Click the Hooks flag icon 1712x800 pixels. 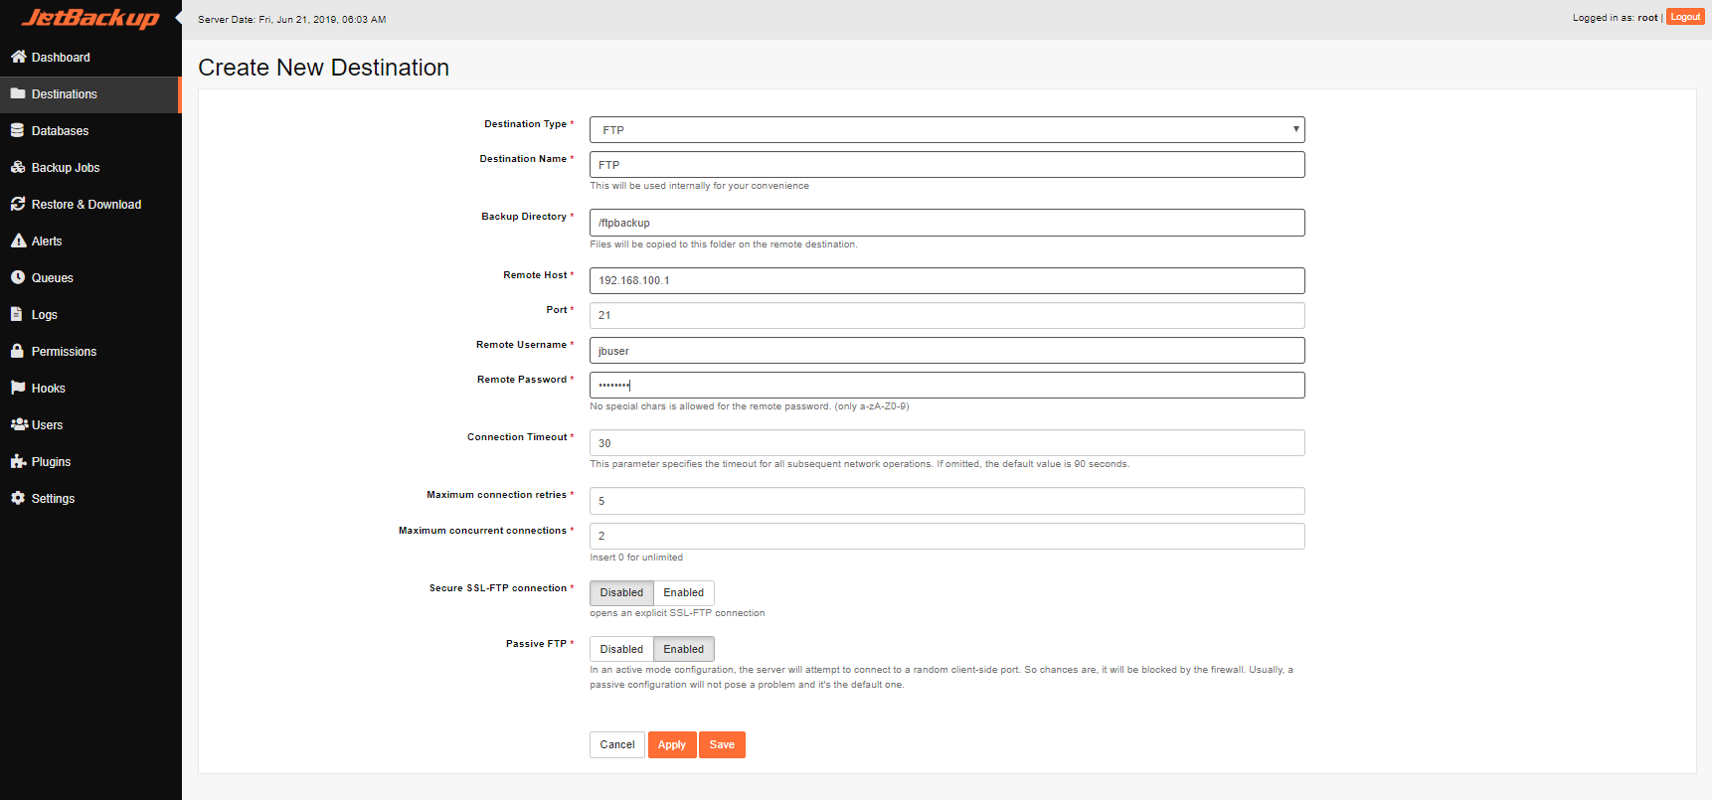point(18,388)
